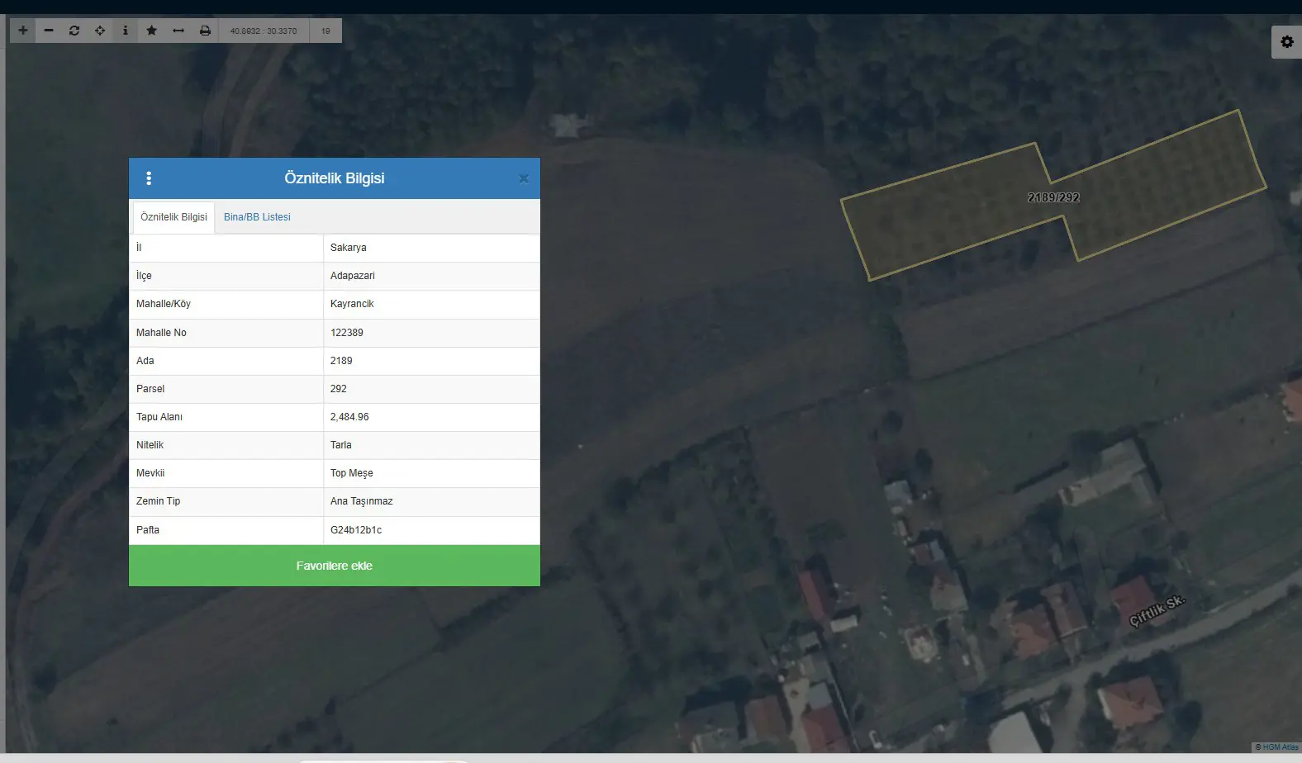
Task: Click the Tapu Alanı row label
Action: pos(159,417)
